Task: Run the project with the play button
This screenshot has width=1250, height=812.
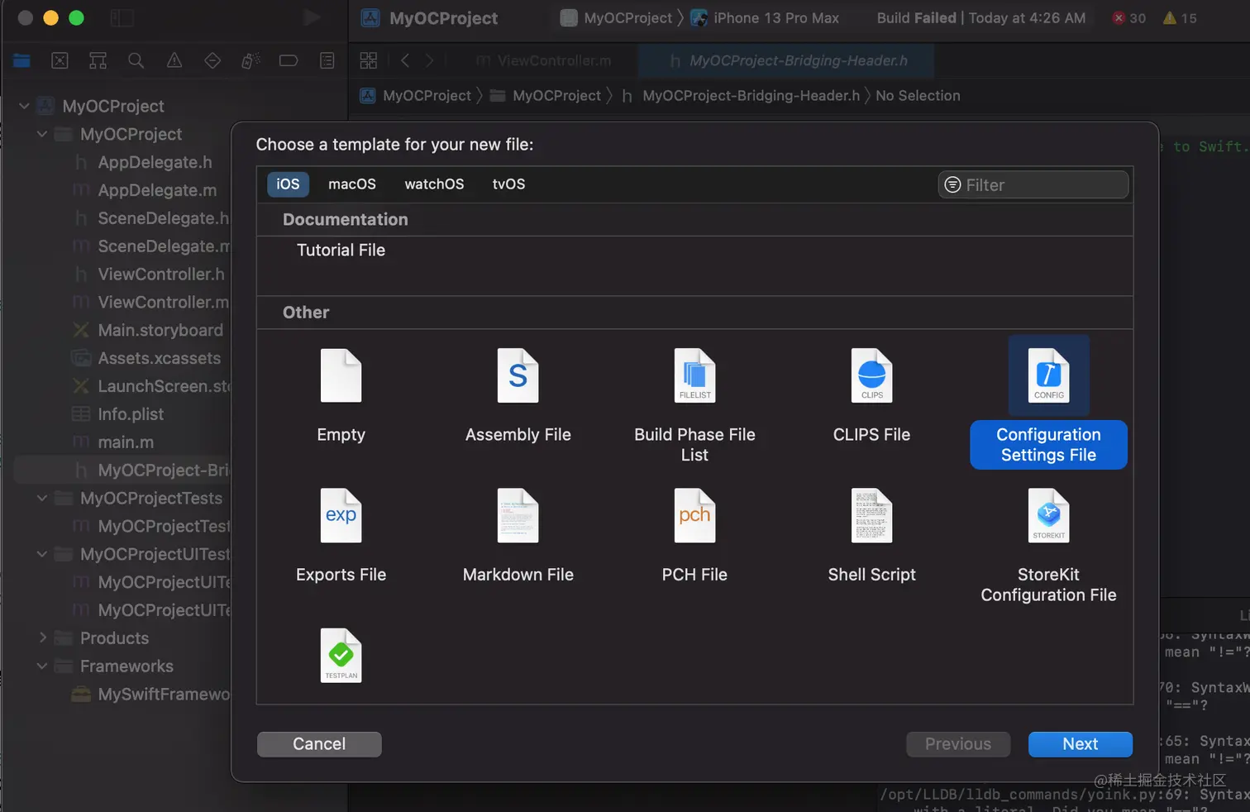Action: click(312, 18)
